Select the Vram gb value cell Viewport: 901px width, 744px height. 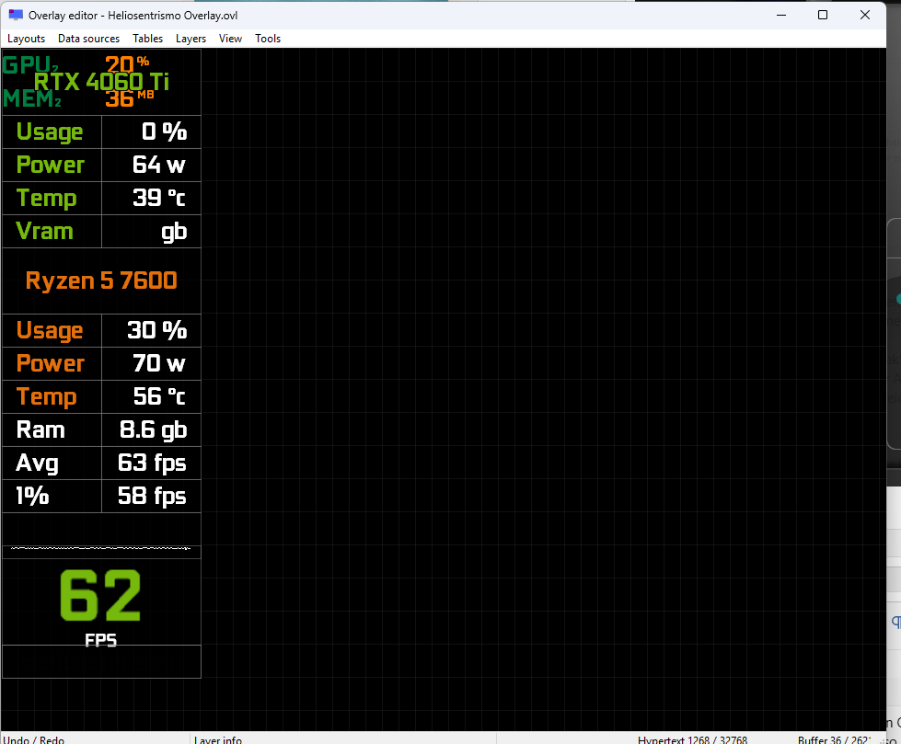pos(152,232)
